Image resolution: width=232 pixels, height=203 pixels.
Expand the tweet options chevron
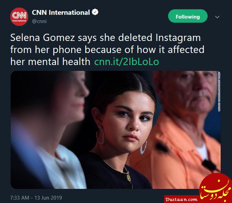point(217,17)
